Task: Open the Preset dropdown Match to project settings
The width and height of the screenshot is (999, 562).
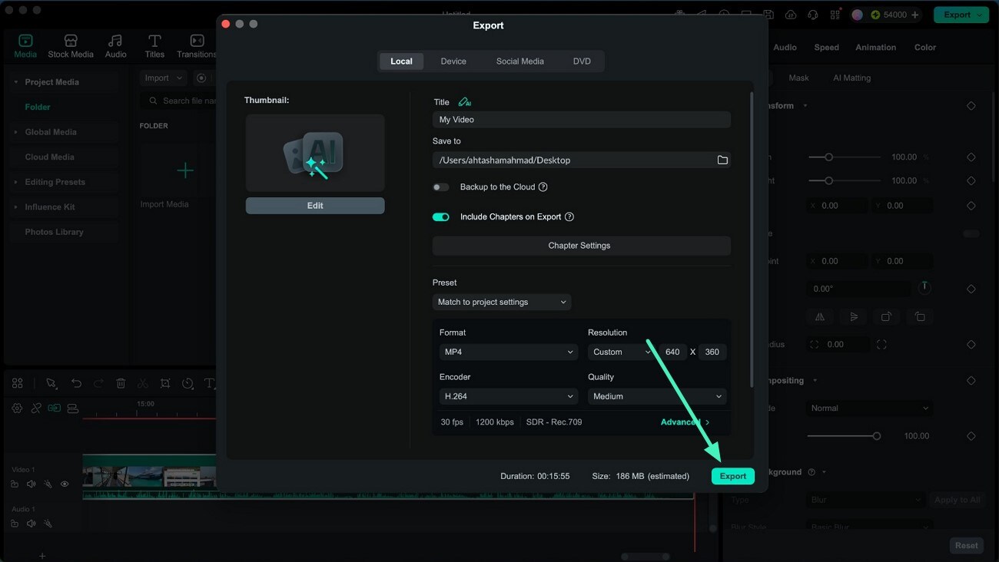Action: [x=502, y=302]
